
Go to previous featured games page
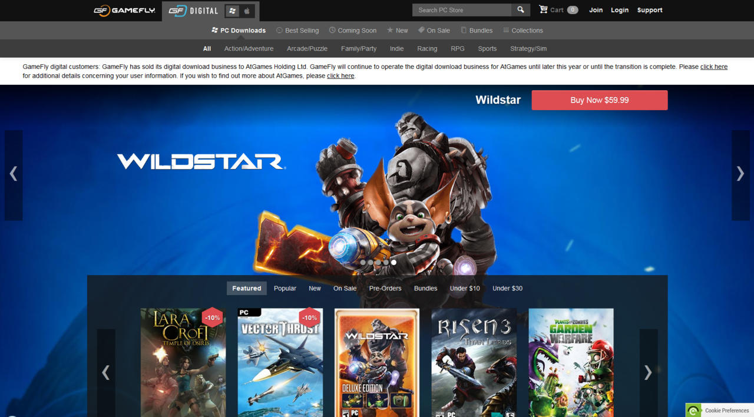tap(106, 372)
